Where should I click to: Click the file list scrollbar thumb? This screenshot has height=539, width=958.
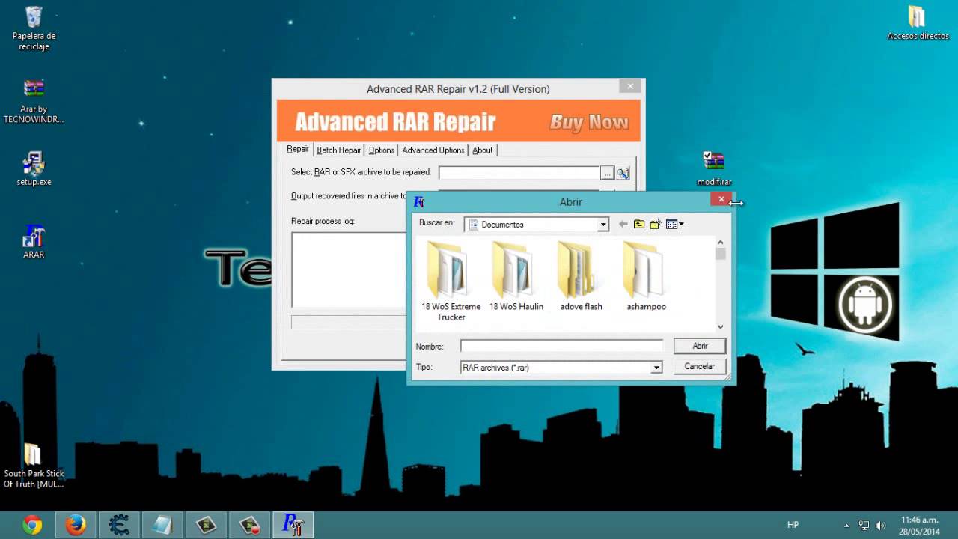[x=721, y=254]
